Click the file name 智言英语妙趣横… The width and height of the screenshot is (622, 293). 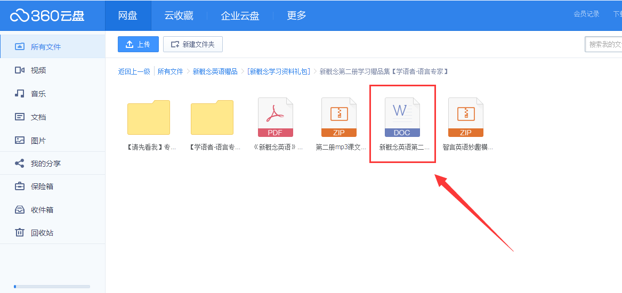(467, 148)
